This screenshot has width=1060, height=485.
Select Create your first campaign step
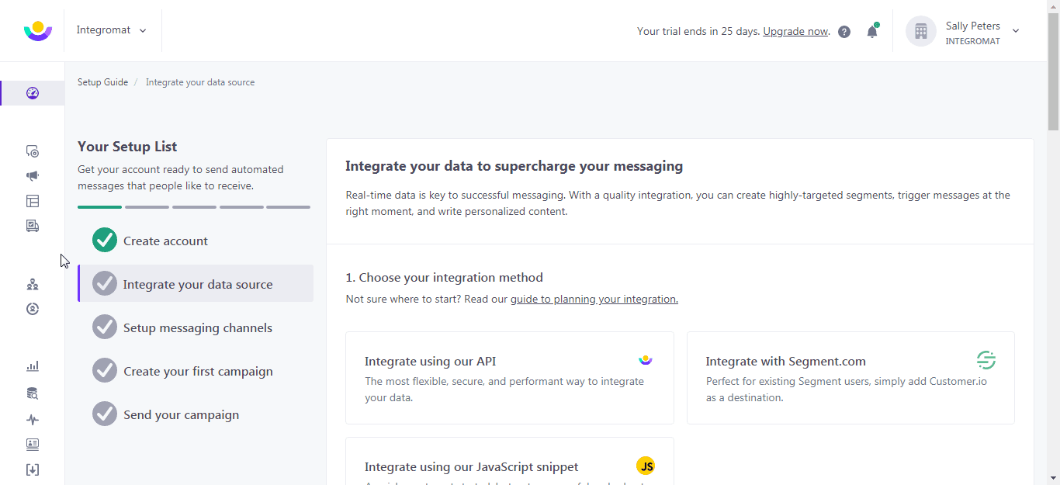[196, 371]
